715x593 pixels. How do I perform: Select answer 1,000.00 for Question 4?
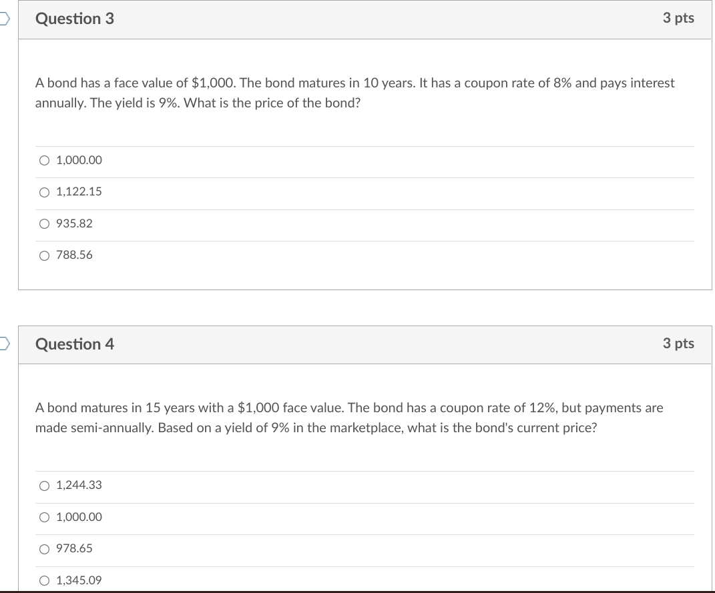(x=43, y=517)
